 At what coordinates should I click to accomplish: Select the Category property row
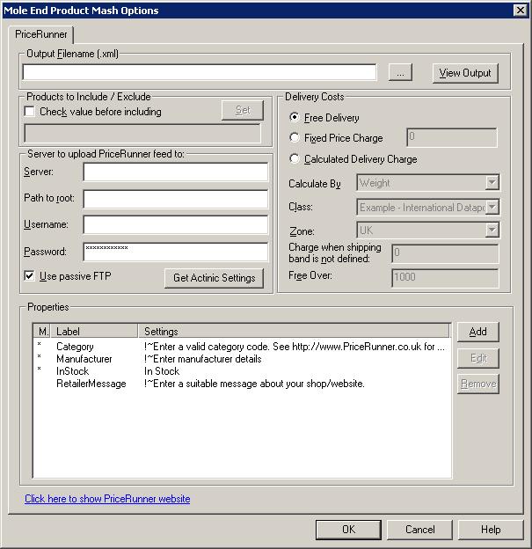point(242,347)
